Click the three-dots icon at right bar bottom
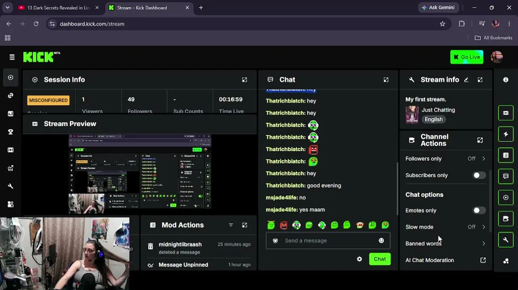This screenshot has height=290, width=518. point(506,261)
